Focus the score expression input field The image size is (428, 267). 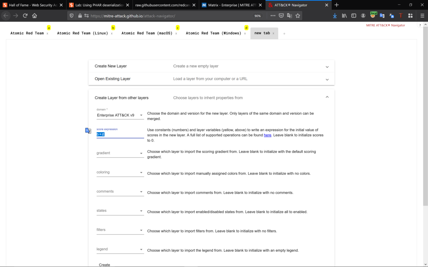click(x=120, y=134)
